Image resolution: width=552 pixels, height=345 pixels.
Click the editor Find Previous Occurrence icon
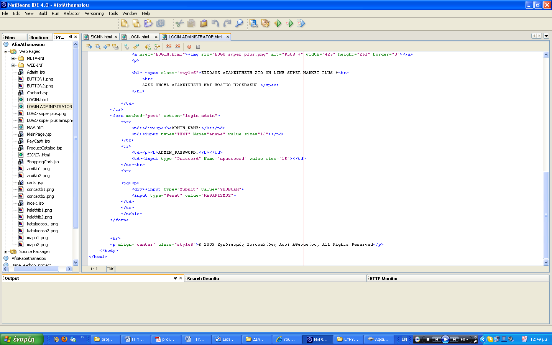pyautogui.click(x=89, y=46)
